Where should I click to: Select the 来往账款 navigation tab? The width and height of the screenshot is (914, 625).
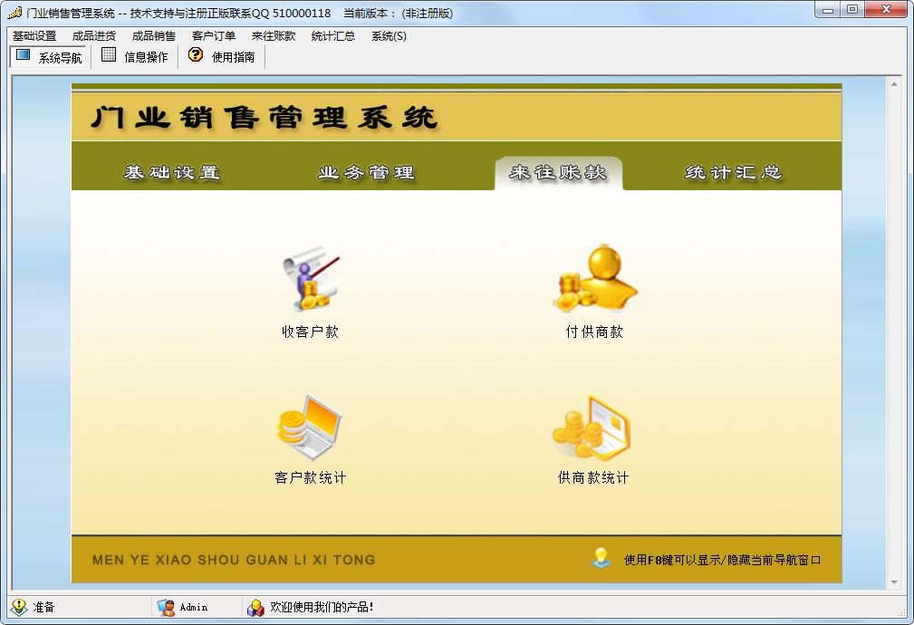558,173
